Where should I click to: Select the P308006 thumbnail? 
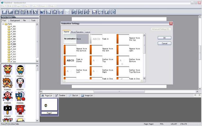20,97
